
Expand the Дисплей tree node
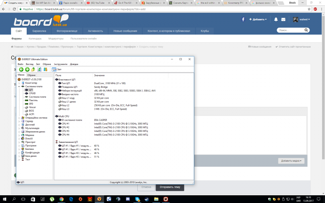coord(19,125)
